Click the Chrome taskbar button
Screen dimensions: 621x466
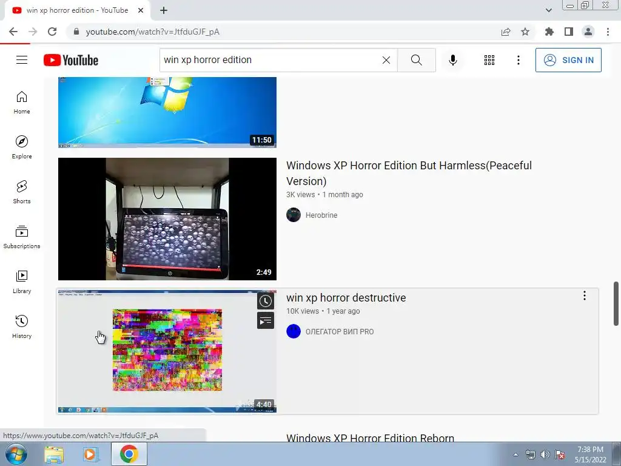click(129, 454)
